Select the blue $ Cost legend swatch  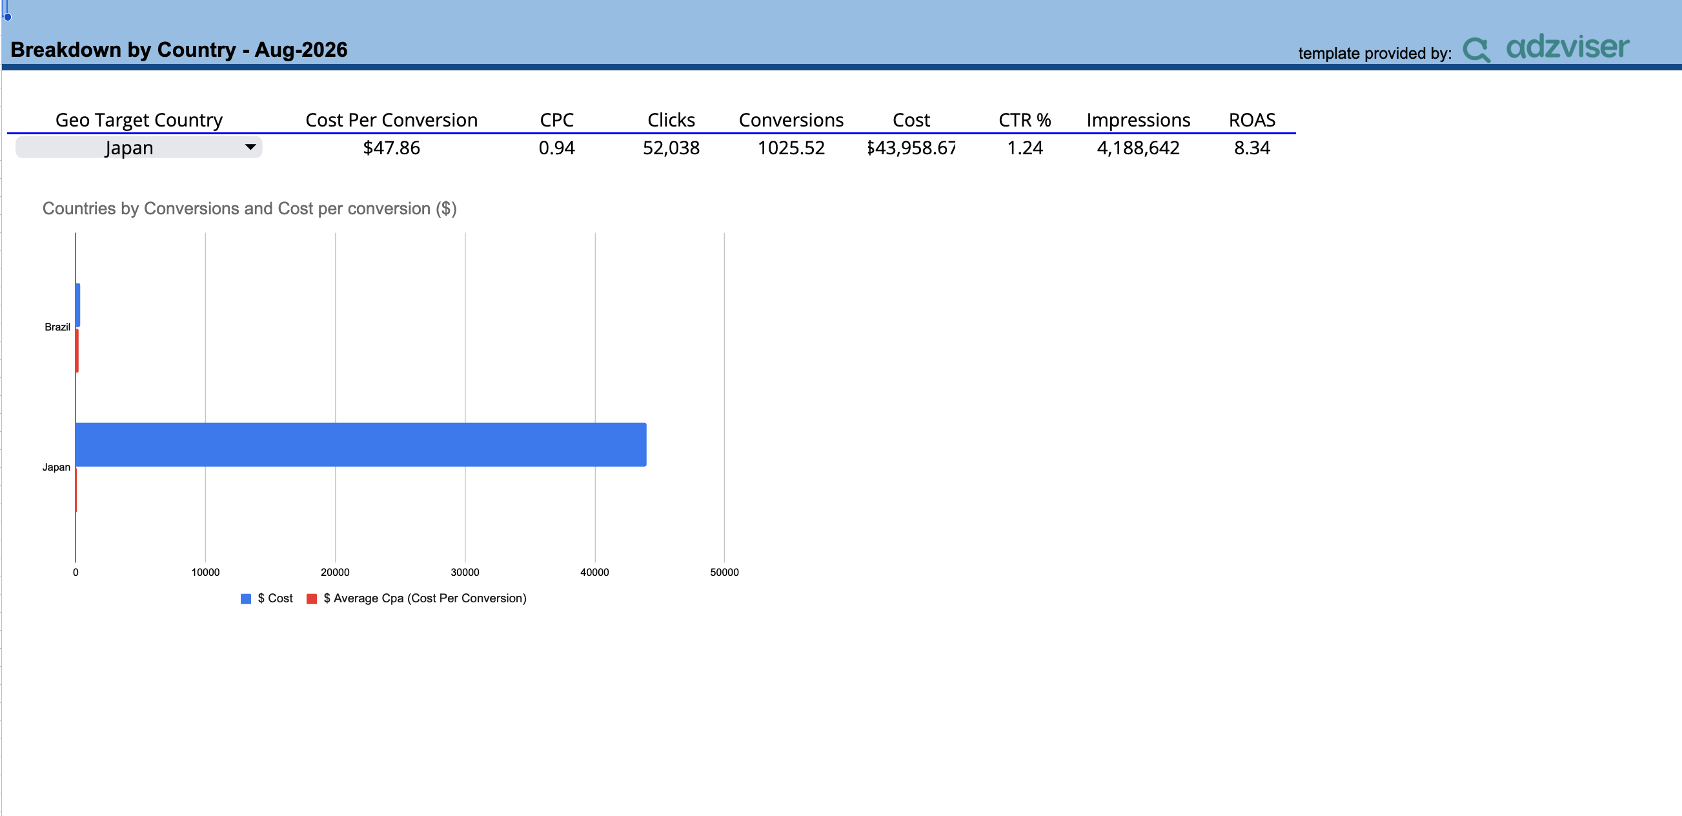[x=245, y=598]
